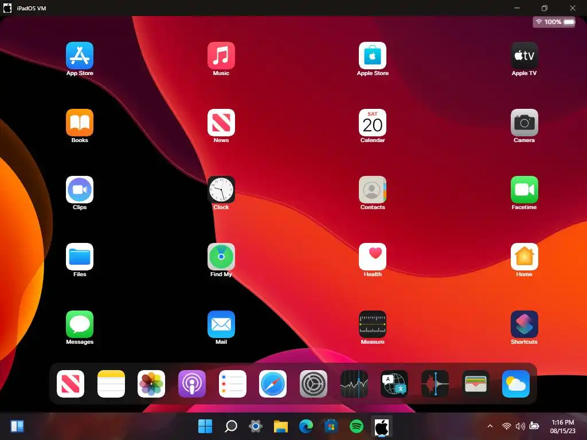Launch Microsoft Edge from the taskbar
This screenshot has width=587, height=440.
(x=306, y=426)
